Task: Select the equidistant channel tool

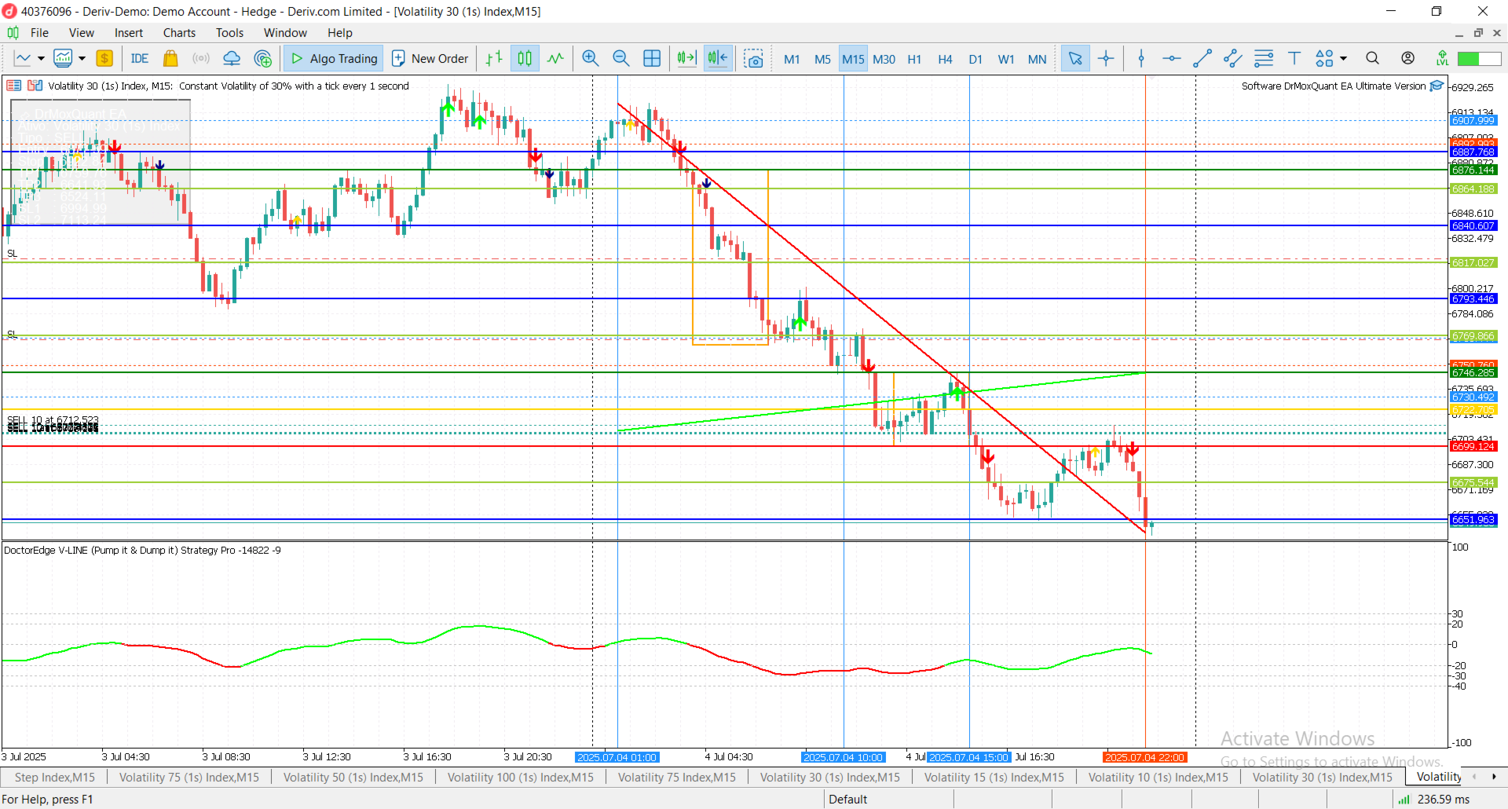Action: pos(1233,59)
